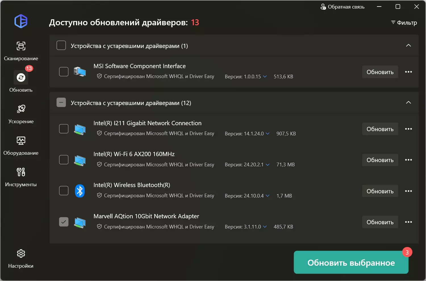Open the Сканирование scan section
Viewport: 426px width, 281px height.
(21, 51)
